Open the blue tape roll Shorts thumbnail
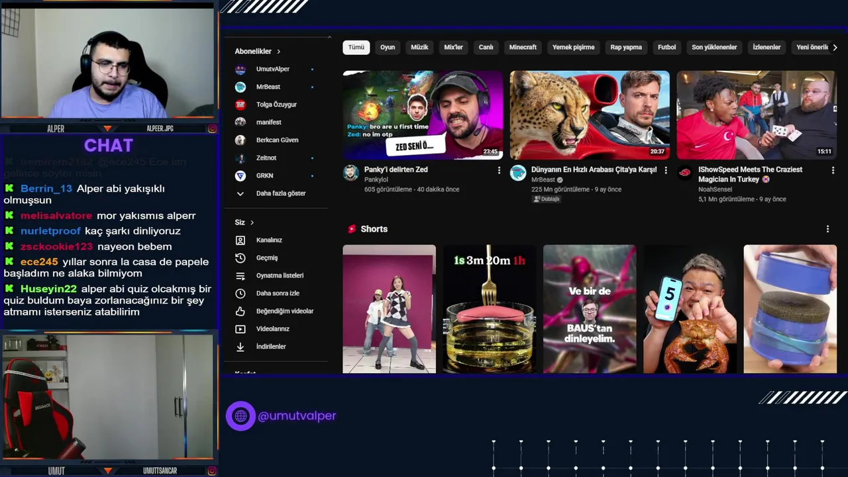This screenshot has height=477, width=848. (x=790, y=309)
